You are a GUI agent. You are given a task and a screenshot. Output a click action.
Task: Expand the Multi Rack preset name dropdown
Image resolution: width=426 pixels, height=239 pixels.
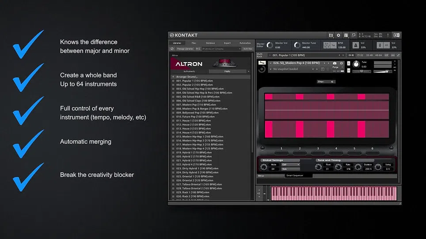304,55
